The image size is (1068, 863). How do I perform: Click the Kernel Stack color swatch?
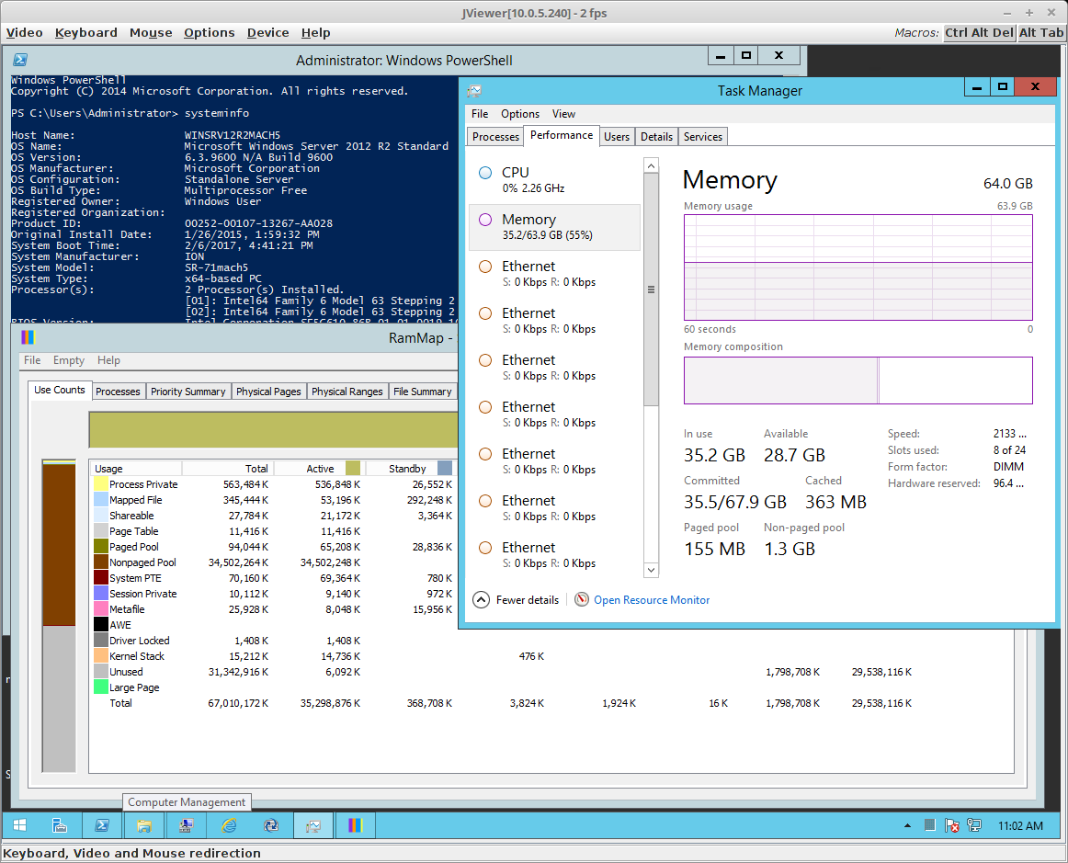(x=101, y=656)
